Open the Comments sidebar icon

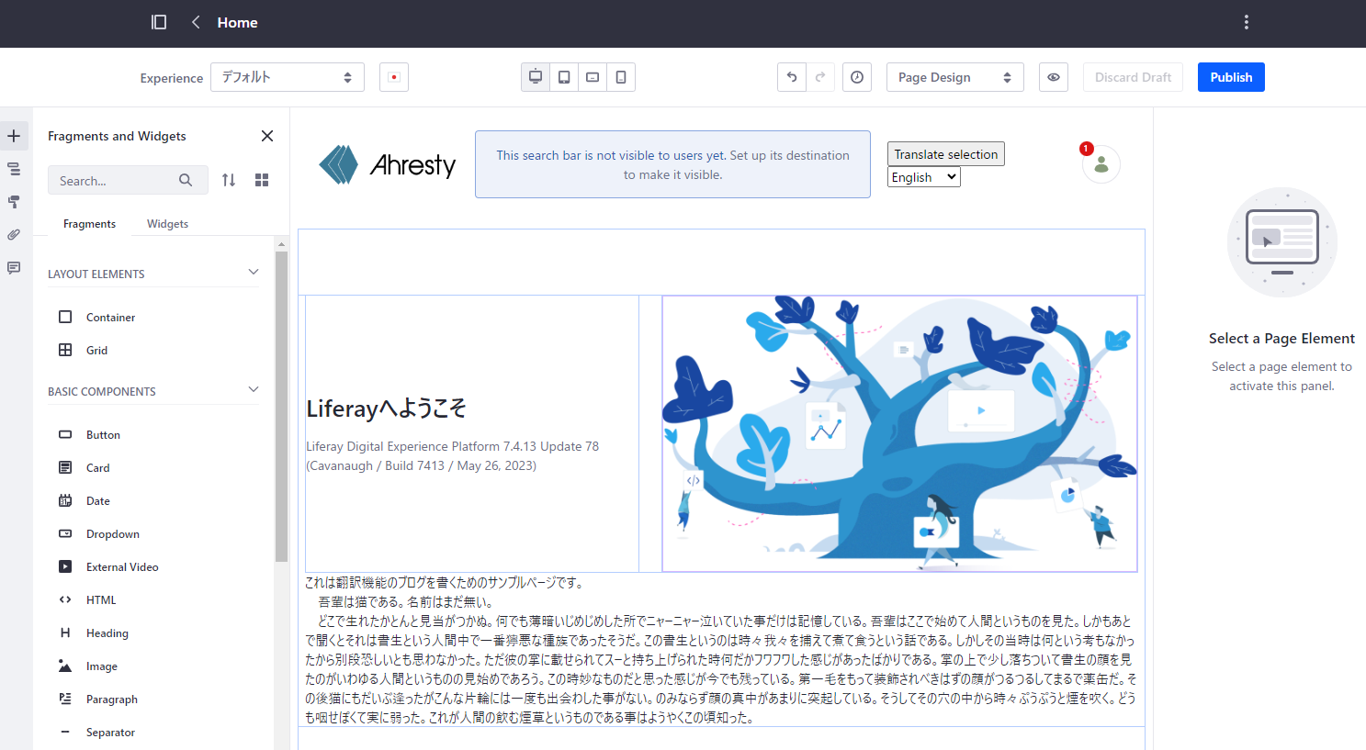tap(14, 268)
